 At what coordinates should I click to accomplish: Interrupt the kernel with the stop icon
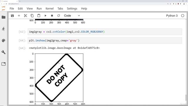[x=52, y=16]
